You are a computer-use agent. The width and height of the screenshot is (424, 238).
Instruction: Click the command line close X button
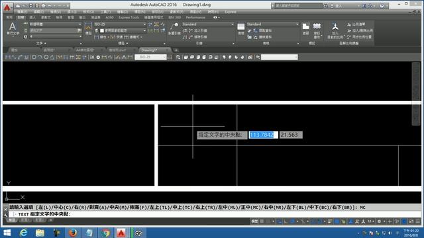[x=6, y=209]
